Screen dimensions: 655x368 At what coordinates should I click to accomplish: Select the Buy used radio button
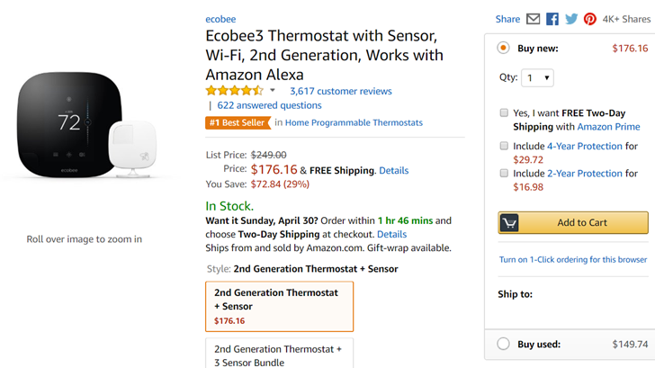[503, 344]
